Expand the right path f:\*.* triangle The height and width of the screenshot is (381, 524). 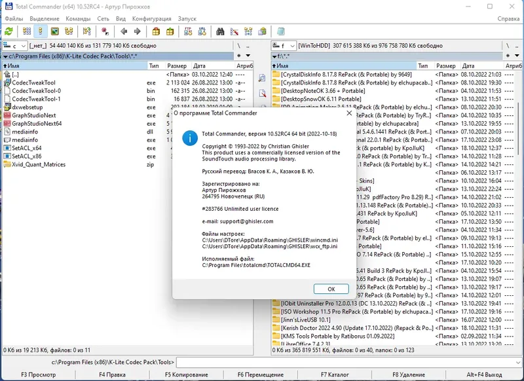click(x=274, y=56)
